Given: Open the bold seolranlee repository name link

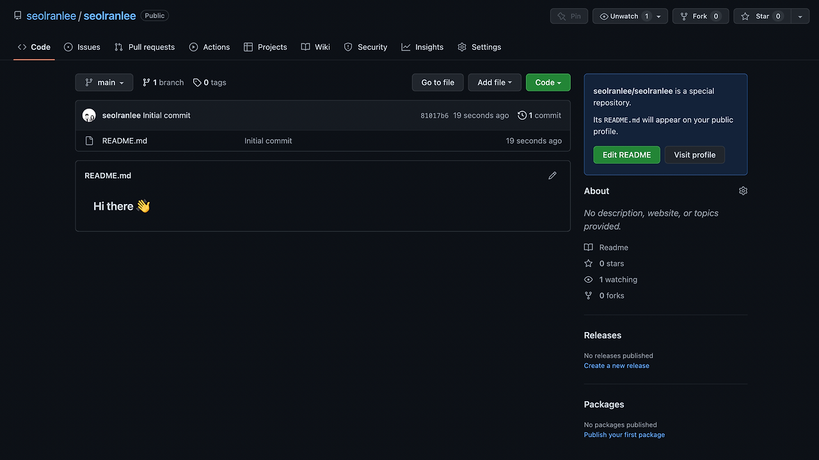Looking at the screenshot, I should (x=109, y=16).
